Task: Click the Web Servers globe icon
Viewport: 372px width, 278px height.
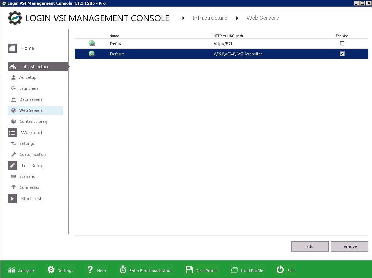Action: tap(14, 110)
